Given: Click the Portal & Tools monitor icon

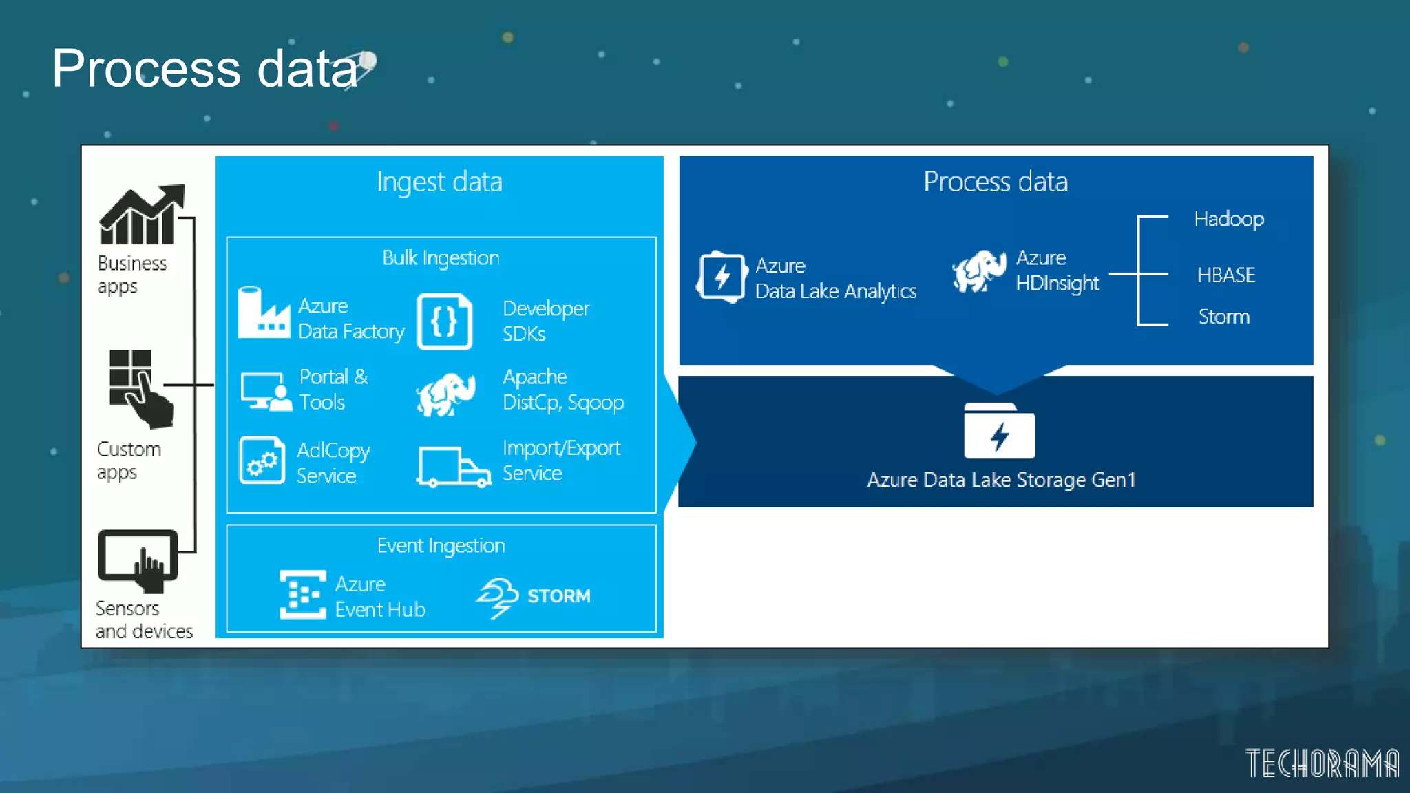Looking at the screenshot, I should click(x=266, y=392).
